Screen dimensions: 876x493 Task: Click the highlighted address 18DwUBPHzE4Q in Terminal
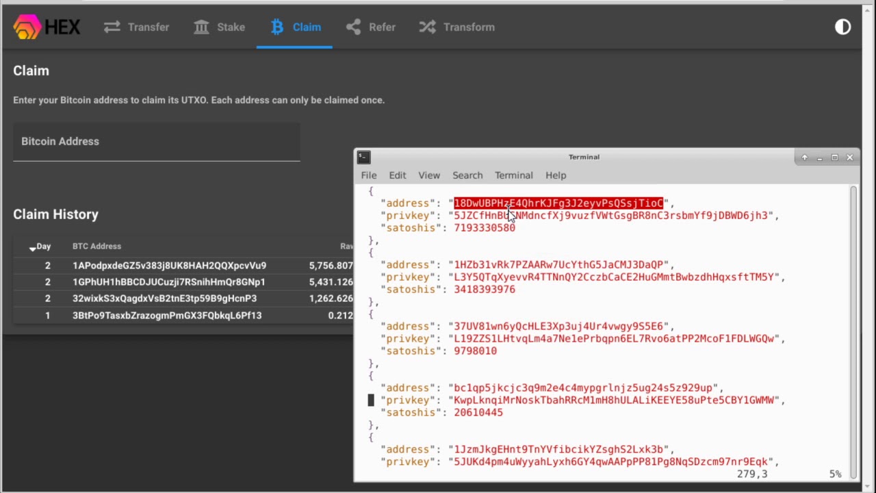click(x=558, y=203)
